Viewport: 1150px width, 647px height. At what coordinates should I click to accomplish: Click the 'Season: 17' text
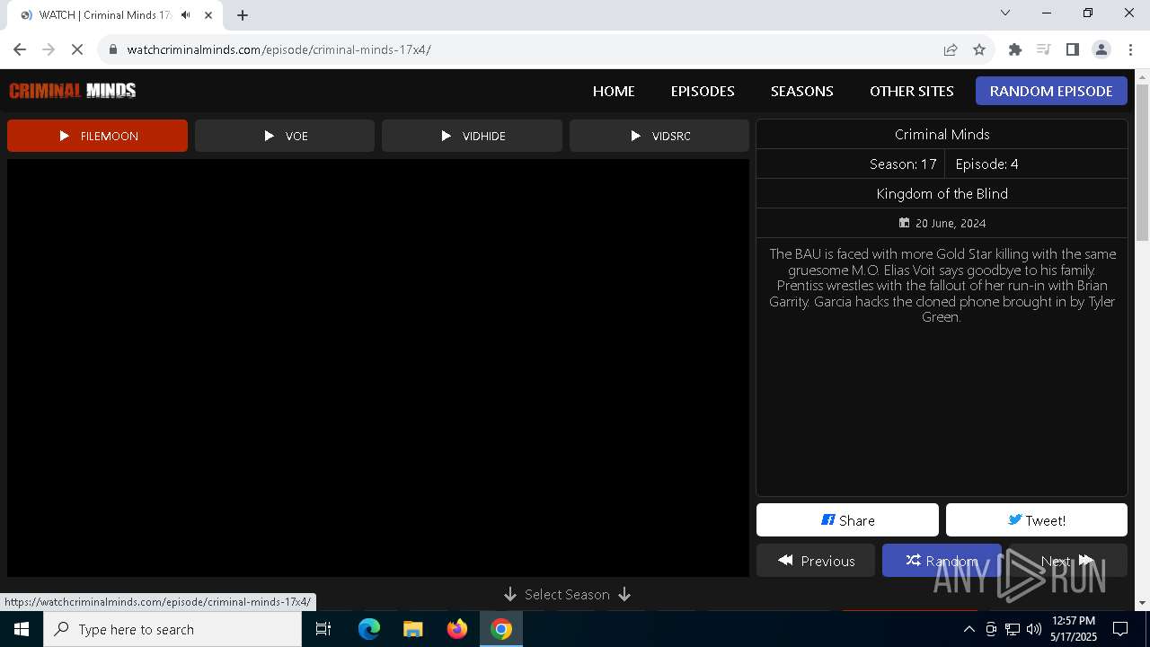pyautogui.click(x=903, y=164)
